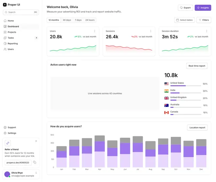Image resolution: width=216 pixels, height=182 pixels.
Task: Open Settings page
Action: pos(21,133)
